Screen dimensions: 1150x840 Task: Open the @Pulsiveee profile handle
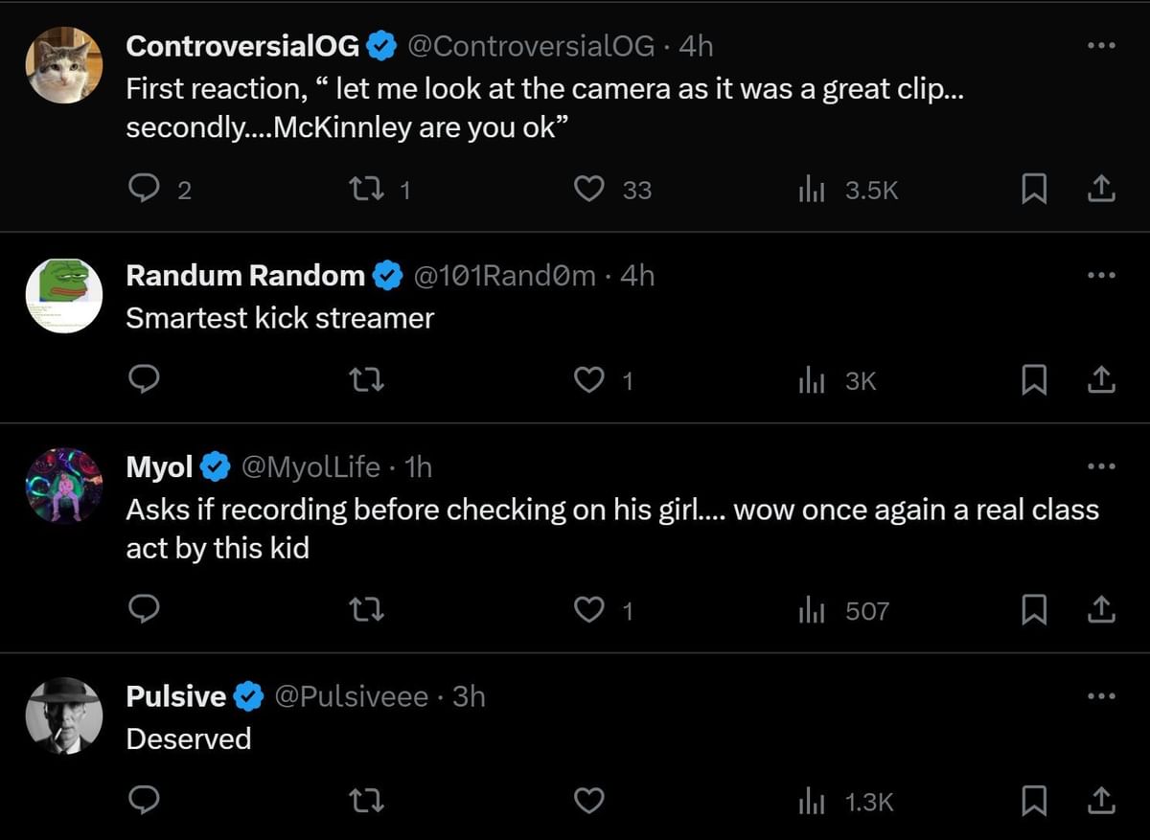[x=352, y=696]
